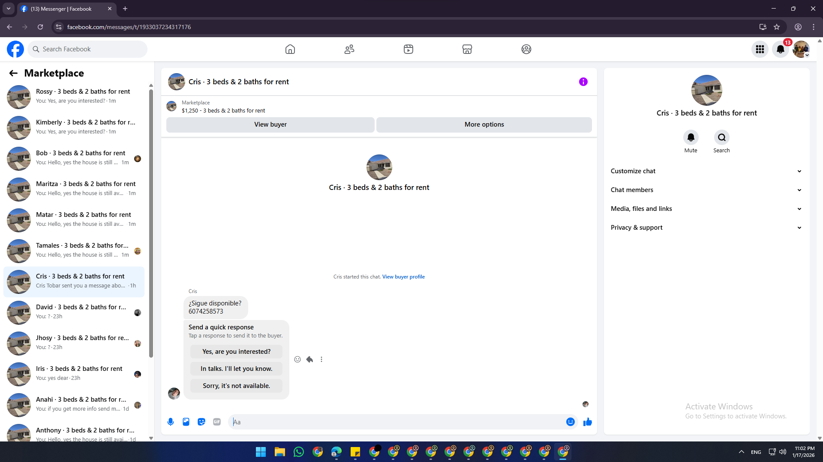Viewport: 823px width, 462px height.
Task: Open the View buyer profile link
Action: pyautogui.click(x=403, y=277)
